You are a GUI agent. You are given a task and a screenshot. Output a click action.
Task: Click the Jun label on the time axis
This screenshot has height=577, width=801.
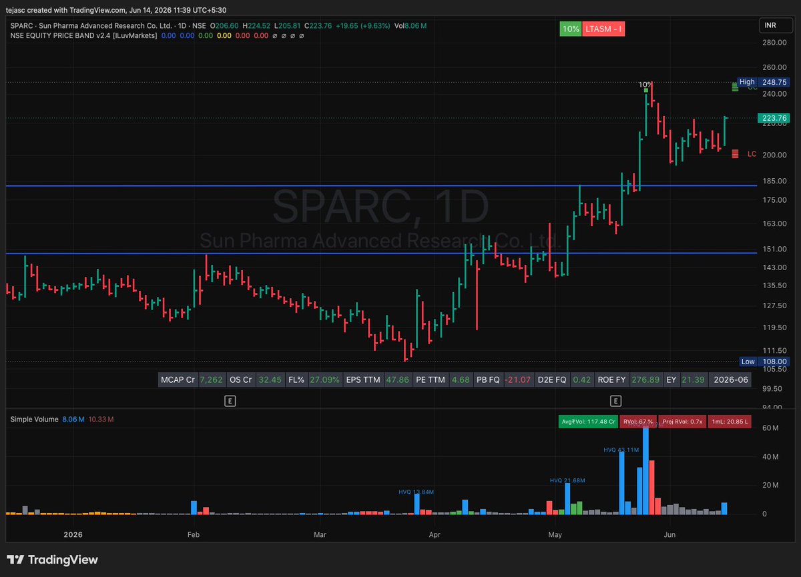[x=670, y=534]
